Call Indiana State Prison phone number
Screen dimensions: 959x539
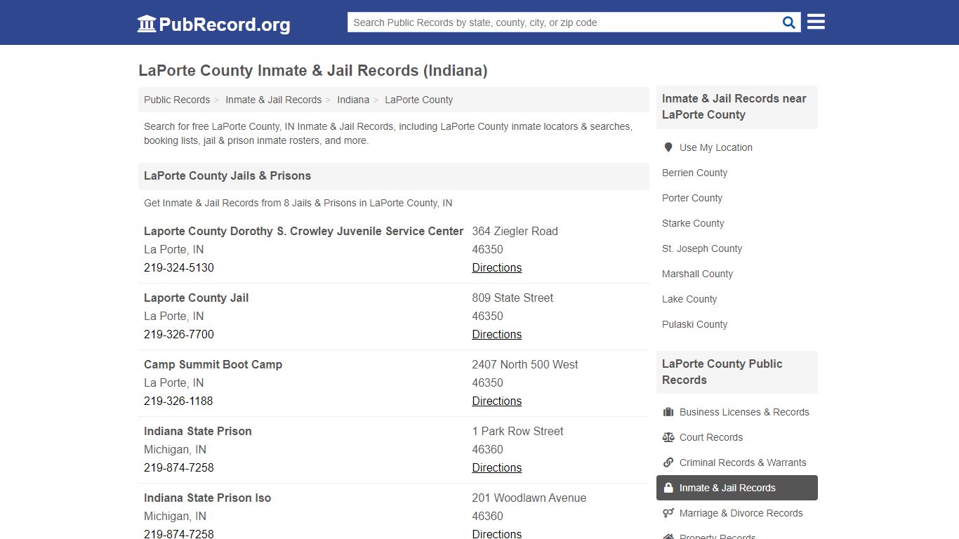pyautogui.click(x=179, y=467)
